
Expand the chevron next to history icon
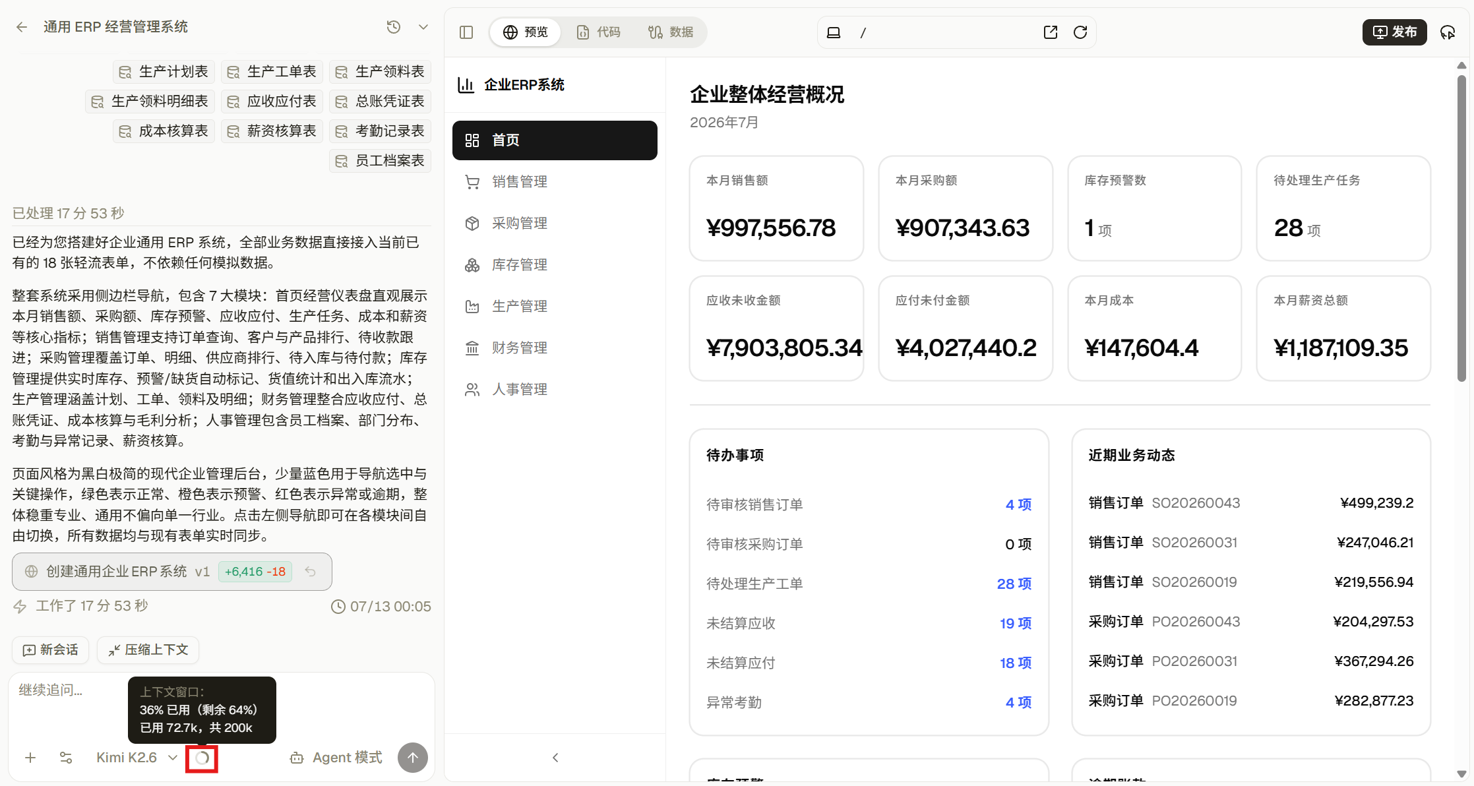tap(423, 27)
